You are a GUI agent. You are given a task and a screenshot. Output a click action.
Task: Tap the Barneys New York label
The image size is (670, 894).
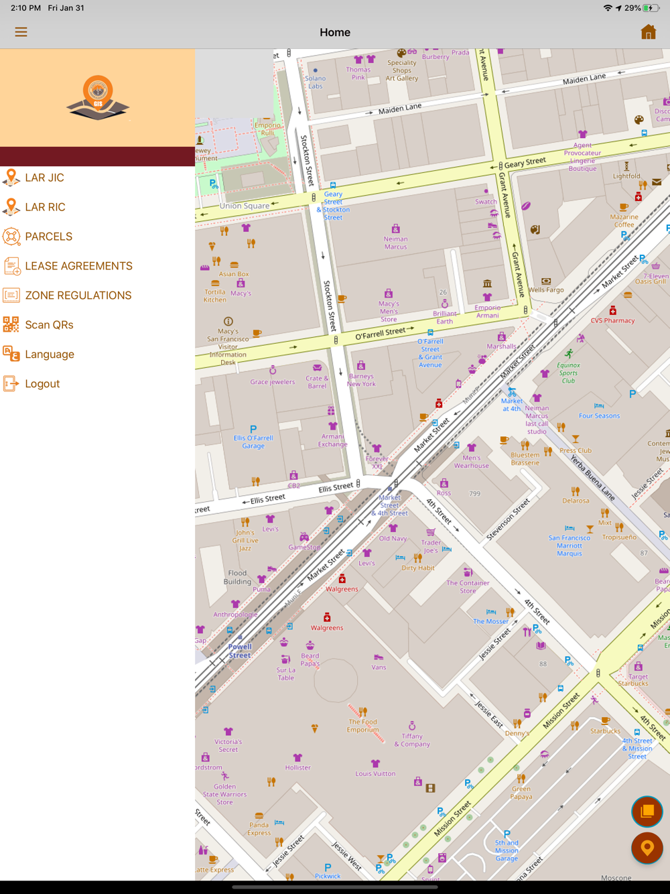362,380
